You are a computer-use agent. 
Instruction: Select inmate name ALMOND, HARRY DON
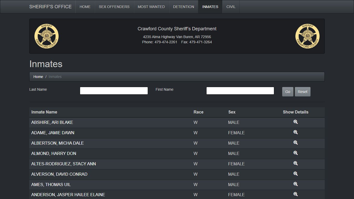click(54, 153)
